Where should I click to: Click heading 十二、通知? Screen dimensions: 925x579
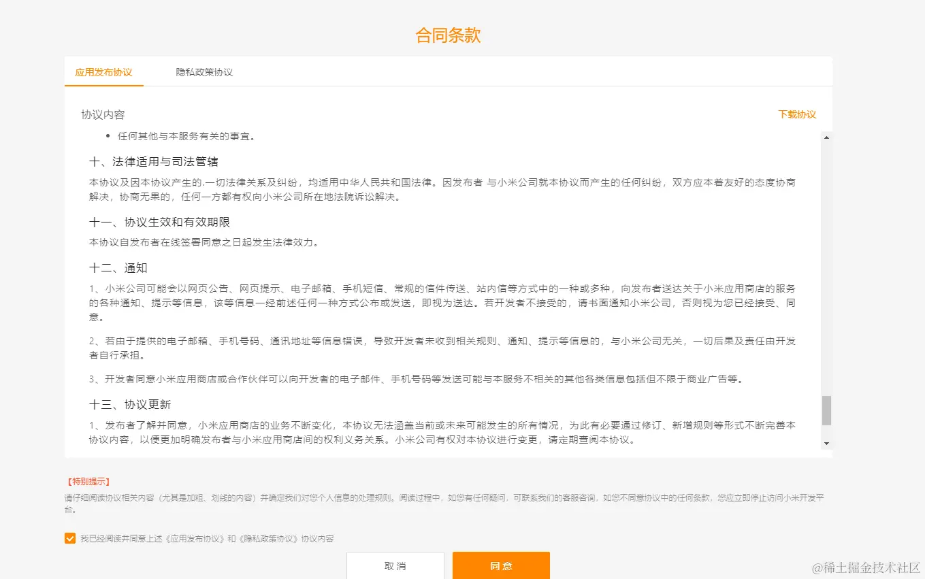tap(118, 268)
